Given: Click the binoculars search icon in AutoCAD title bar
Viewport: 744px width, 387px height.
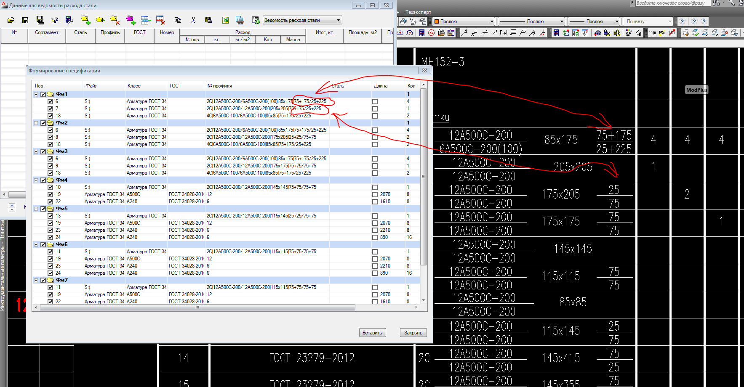Looking at the screenshot, I should 716,3.
